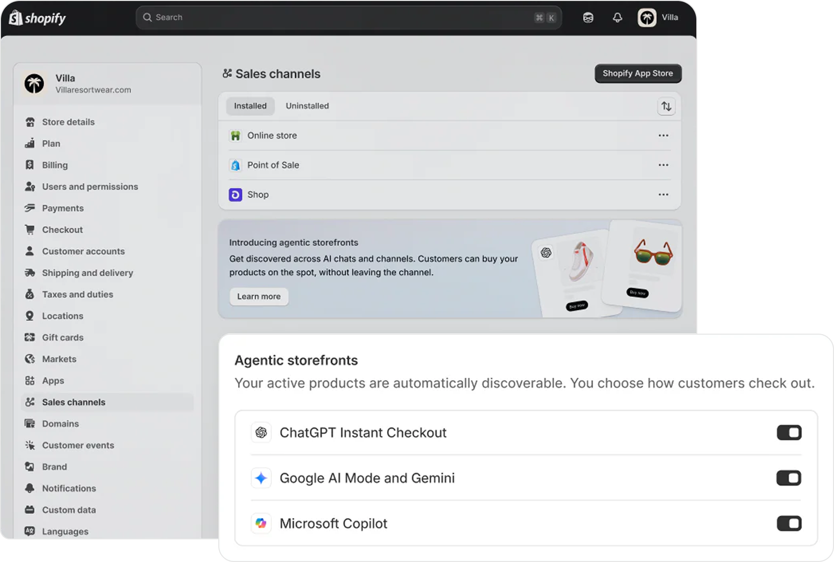The height and width of the screenshot is (562, 834).
Task: Click the Point of Sale channel icon
Action: coord(236,165)
